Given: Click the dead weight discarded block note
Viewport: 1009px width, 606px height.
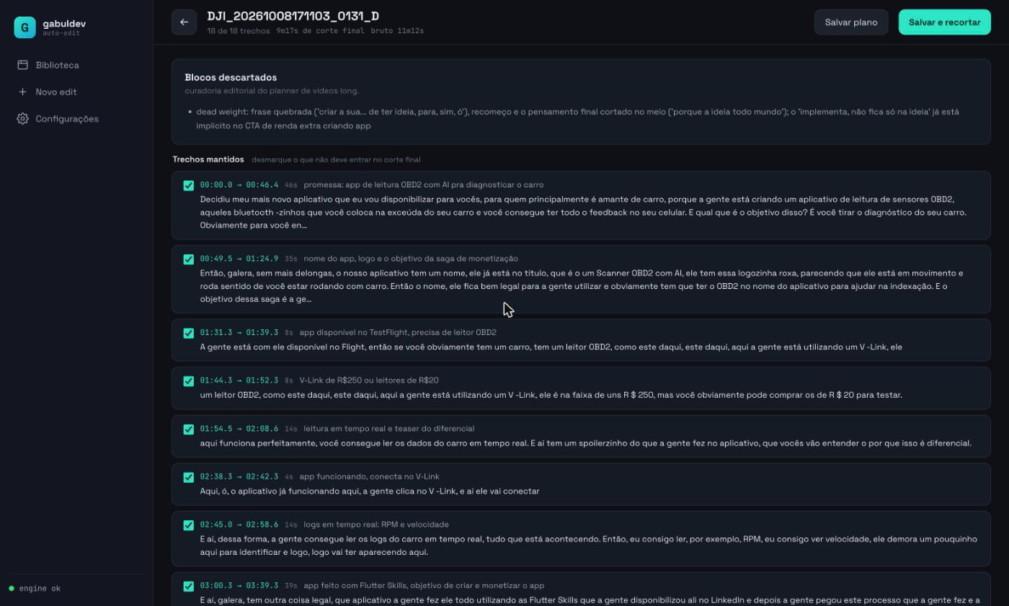Looking at the screenshot, I should tap(577, 119).
